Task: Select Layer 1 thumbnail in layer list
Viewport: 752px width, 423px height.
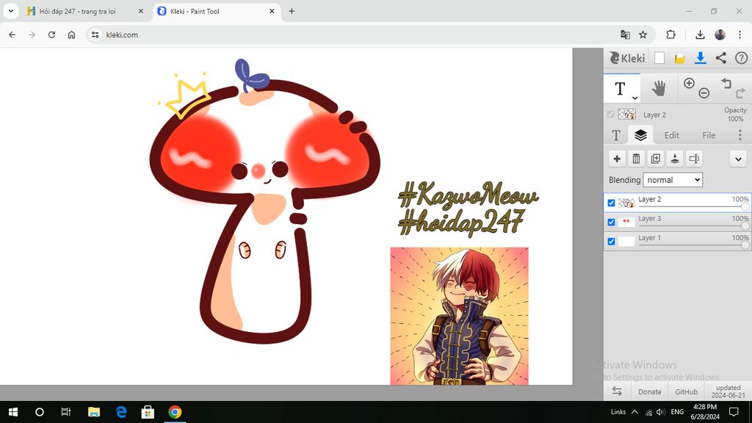Action: [x=626, y=241]
